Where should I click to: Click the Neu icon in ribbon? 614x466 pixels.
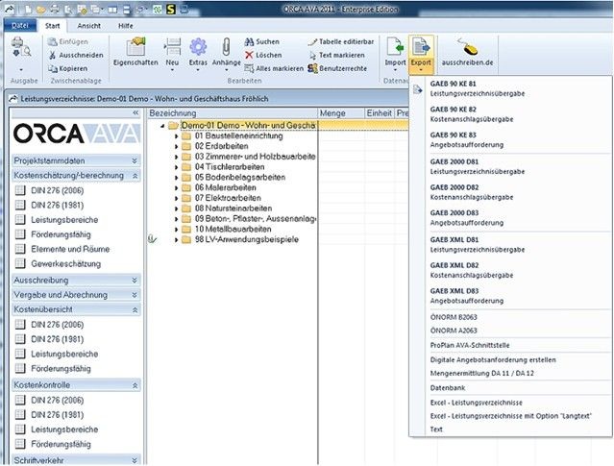pyautogui.click(x=173, y=50)
